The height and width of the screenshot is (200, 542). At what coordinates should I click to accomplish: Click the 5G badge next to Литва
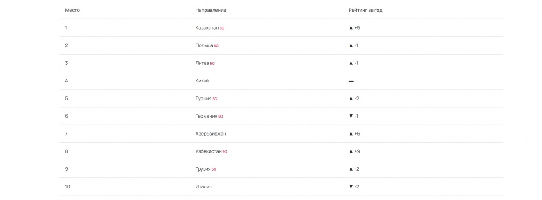pos(212,64)
